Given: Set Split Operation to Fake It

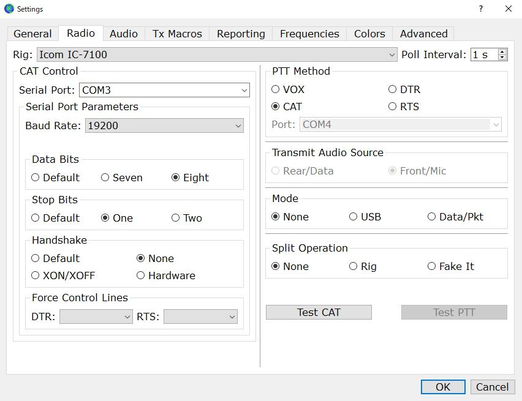Looking at the screenshot, I should [451, 266].
